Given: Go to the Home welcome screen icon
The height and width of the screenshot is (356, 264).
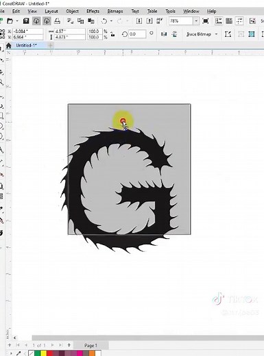Looking at the screenshot, I should (9, 45).
